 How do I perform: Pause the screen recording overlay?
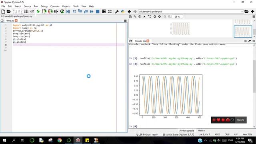tap(214, 120)
